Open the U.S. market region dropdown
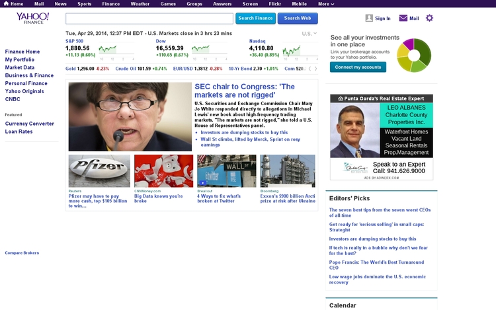The width and height of the screenshot is (496, 310). (309, 34)
